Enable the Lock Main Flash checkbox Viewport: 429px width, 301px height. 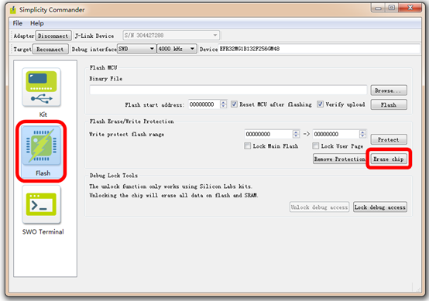point(247,145)
